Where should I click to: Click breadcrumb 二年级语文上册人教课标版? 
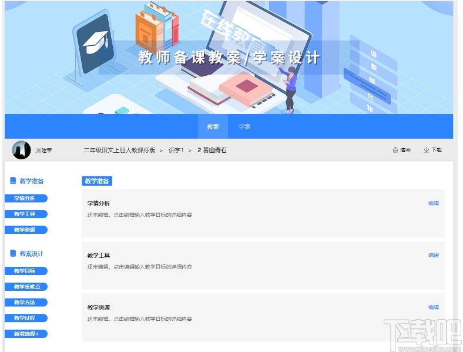[x=120, y=150]
